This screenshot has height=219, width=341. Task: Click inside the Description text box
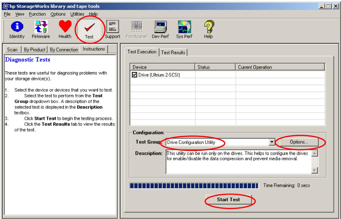coord(239,162)
